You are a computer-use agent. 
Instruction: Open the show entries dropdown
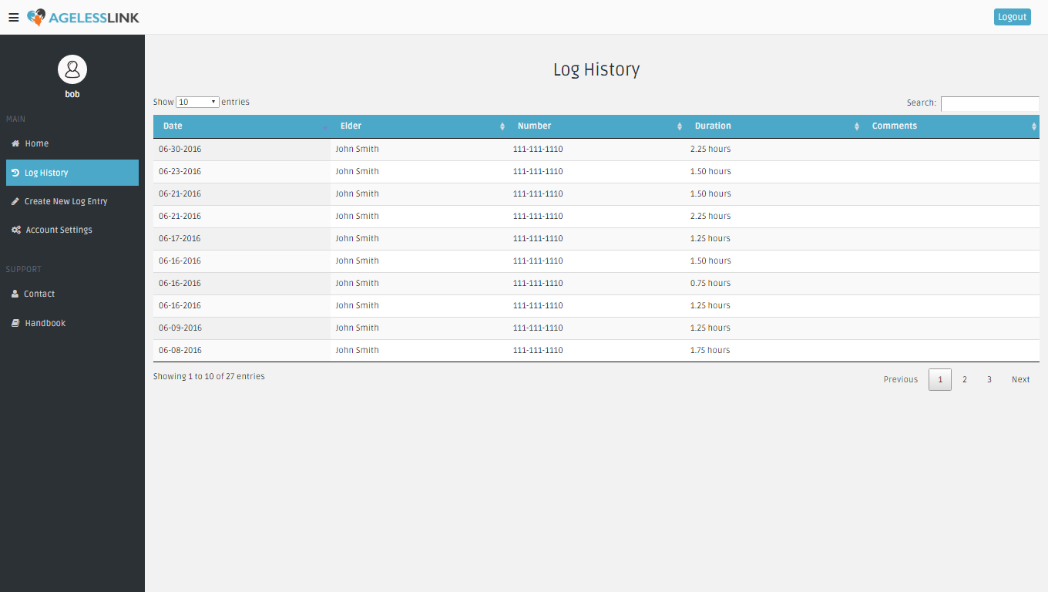tap(197, 102)
